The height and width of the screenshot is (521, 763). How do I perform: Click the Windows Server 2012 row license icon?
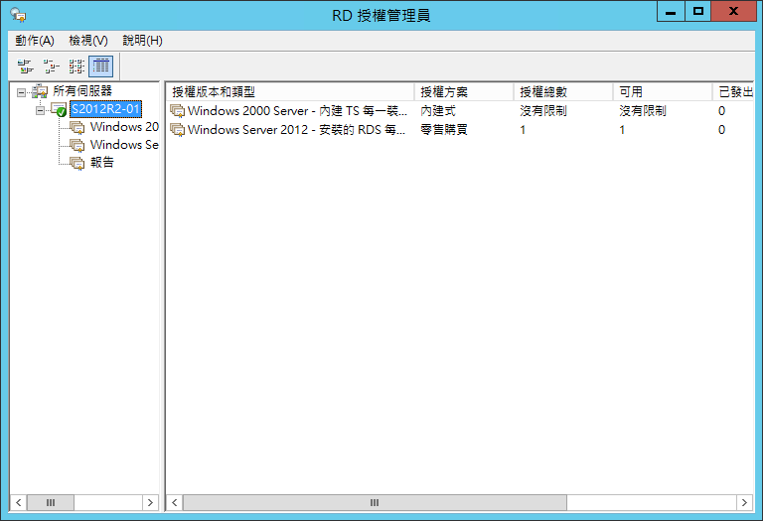(x=178, y=130)
